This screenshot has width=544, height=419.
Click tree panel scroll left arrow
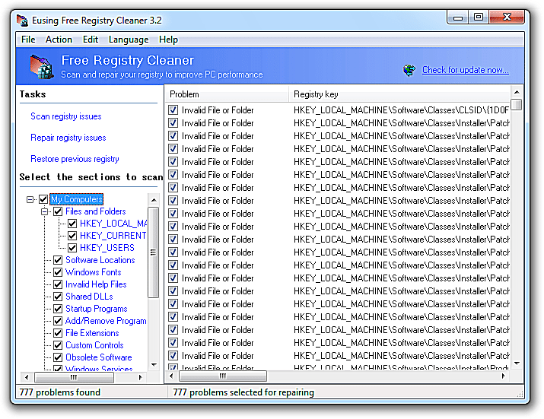[x=27, y=377]
